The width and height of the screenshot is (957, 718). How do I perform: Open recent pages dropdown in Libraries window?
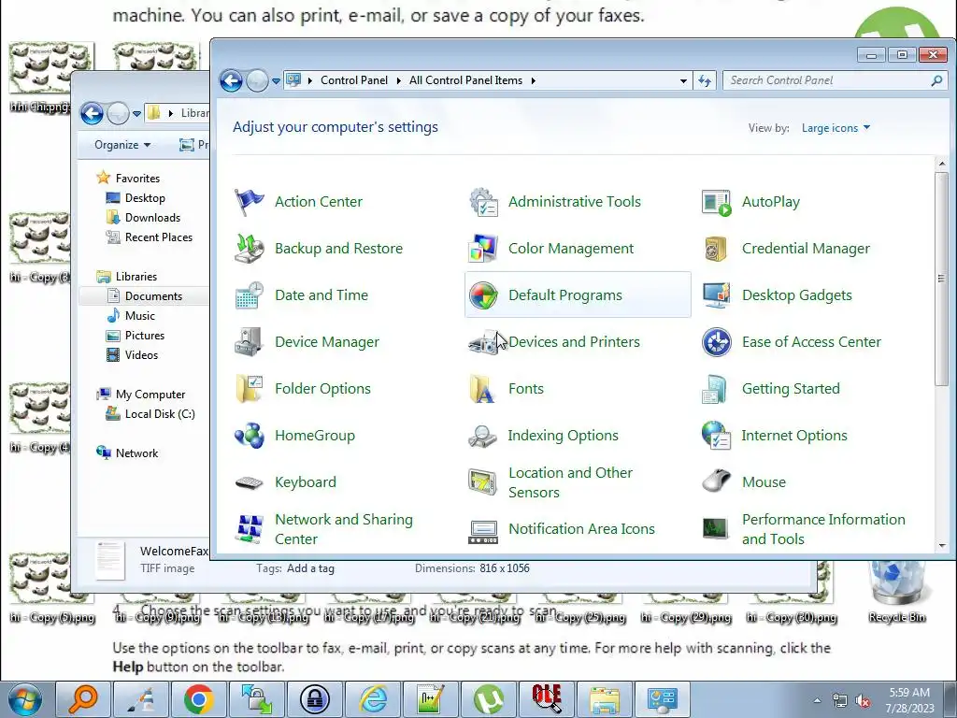(x=136, y=113)
